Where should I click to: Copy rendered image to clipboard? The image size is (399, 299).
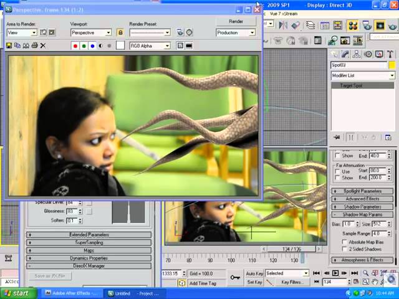[x=17, y=45]
